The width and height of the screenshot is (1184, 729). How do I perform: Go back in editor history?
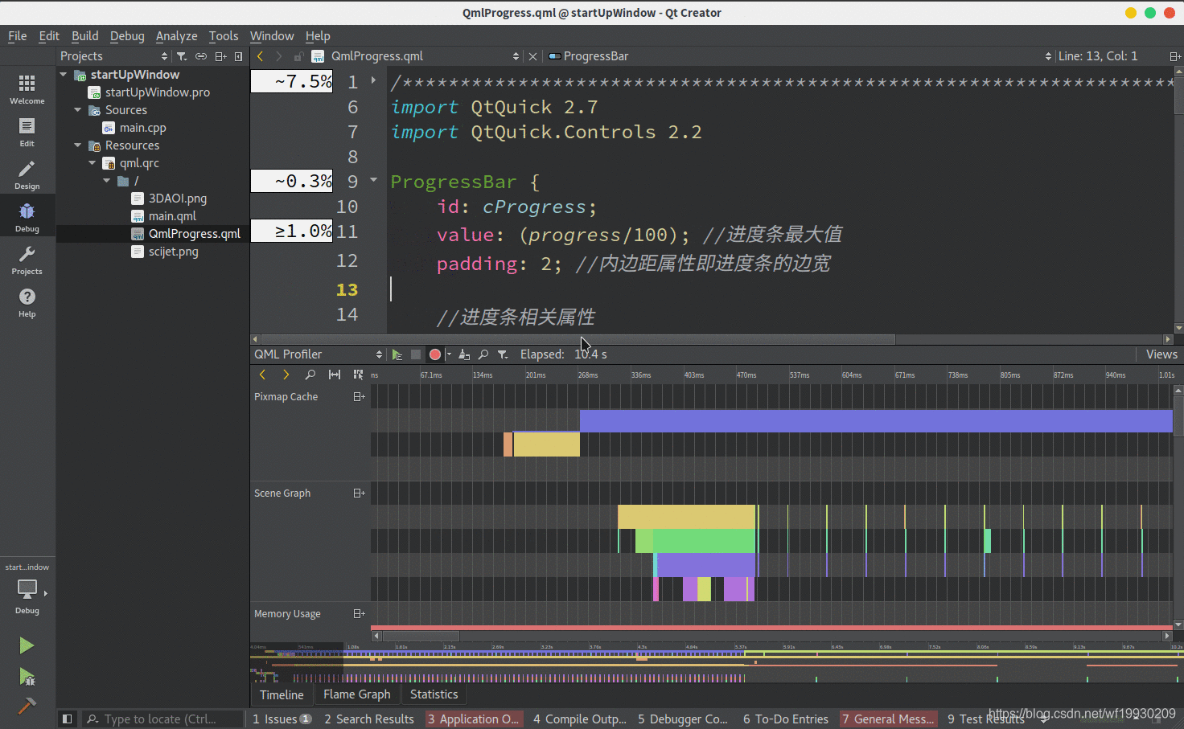(260, 56)
